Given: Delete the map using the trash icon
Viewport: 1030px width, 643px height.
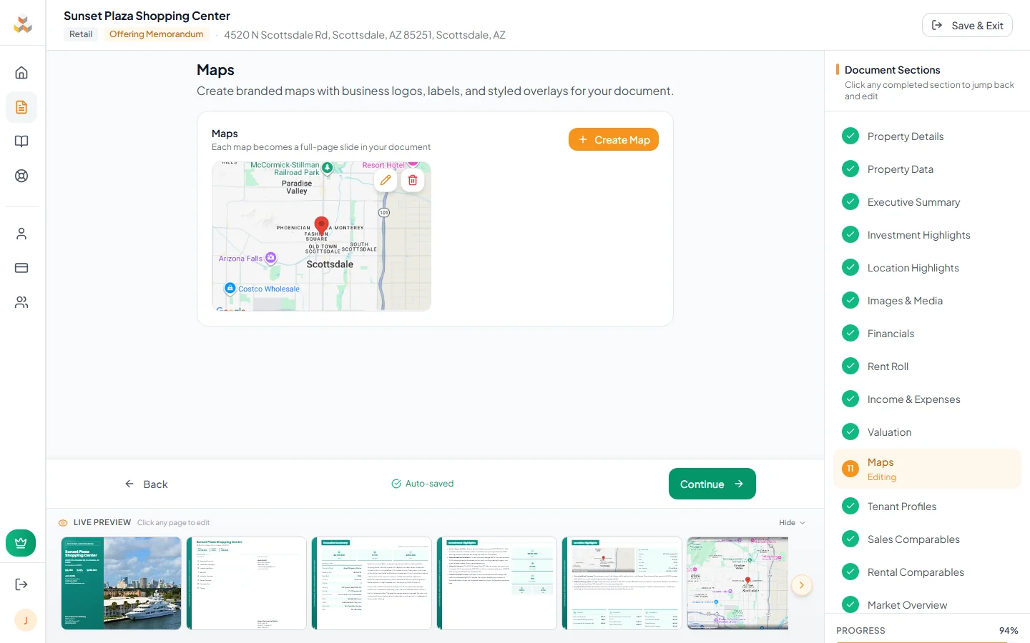Looking at the screenshot, I should [x=413, y=180].
